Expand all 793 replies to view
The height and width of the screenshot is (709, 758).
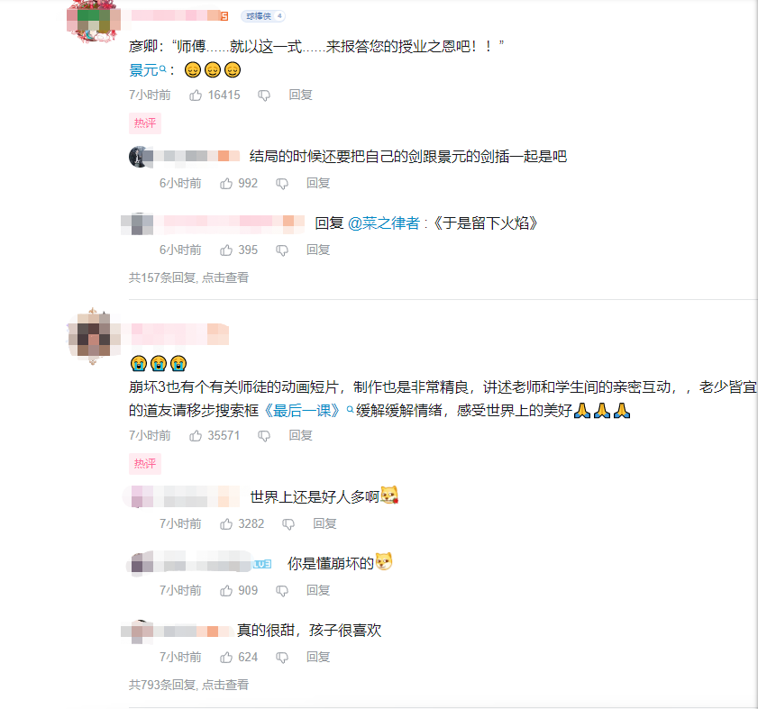click(x=188, y=685)
